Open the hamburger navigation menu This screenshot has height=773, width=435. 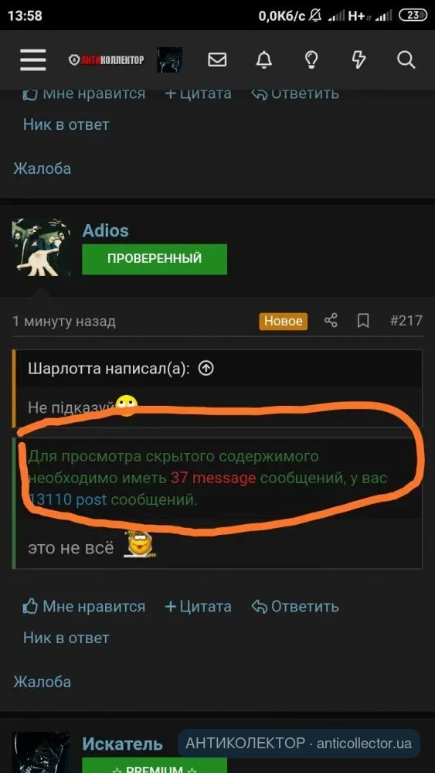coord(33,60)
